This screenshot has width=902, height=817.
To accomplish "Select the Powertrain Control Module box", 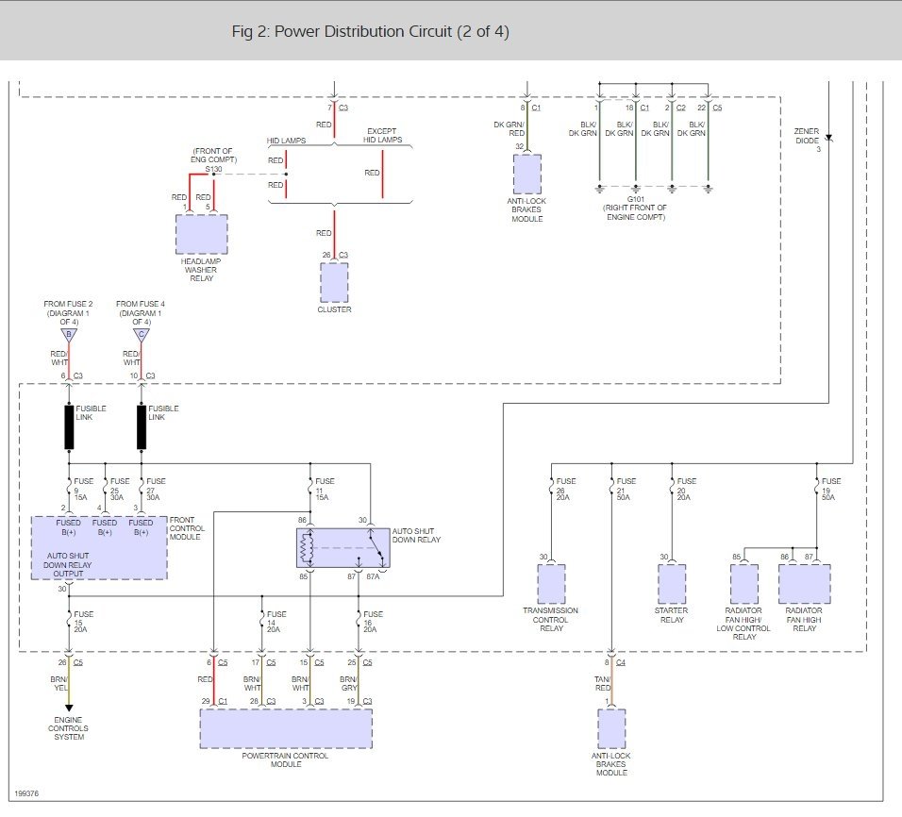I will tap(286, 728).
